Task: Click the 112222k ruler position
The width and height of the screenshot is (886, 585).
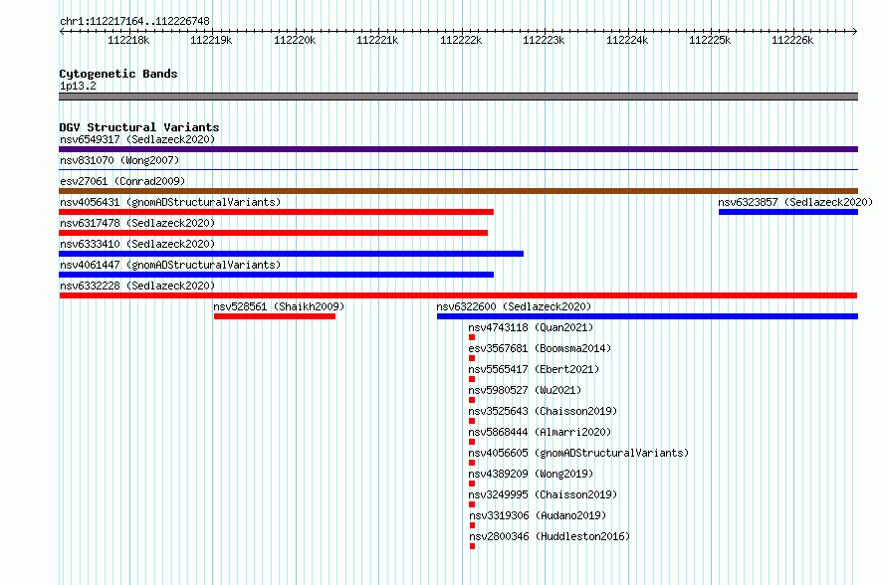Action: click(461, 40)
